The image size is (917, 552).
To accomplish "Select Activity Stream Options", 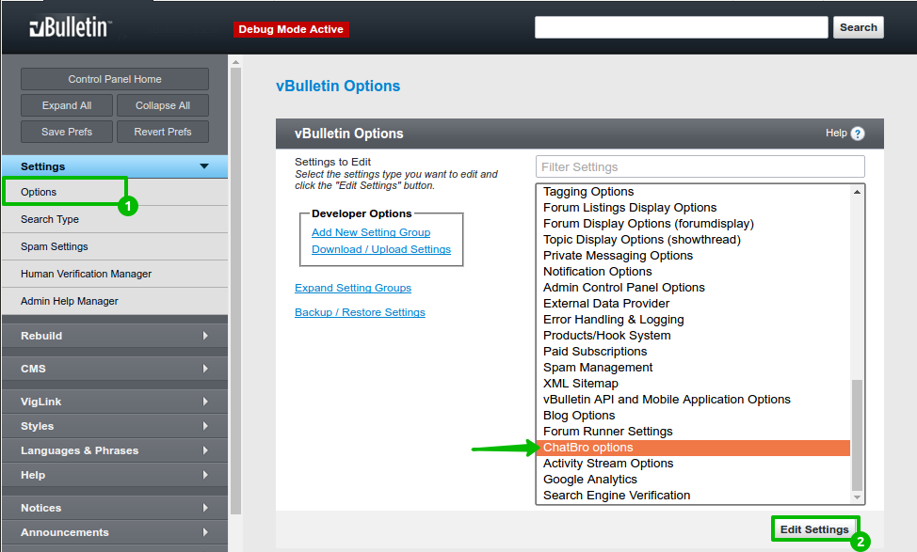I will [x=694, y=464].
